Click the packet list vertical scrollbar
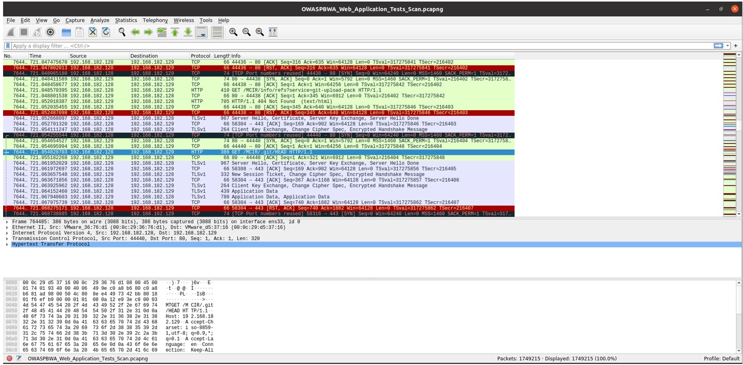Screen dimensions: 743x365 pos(739,134)
